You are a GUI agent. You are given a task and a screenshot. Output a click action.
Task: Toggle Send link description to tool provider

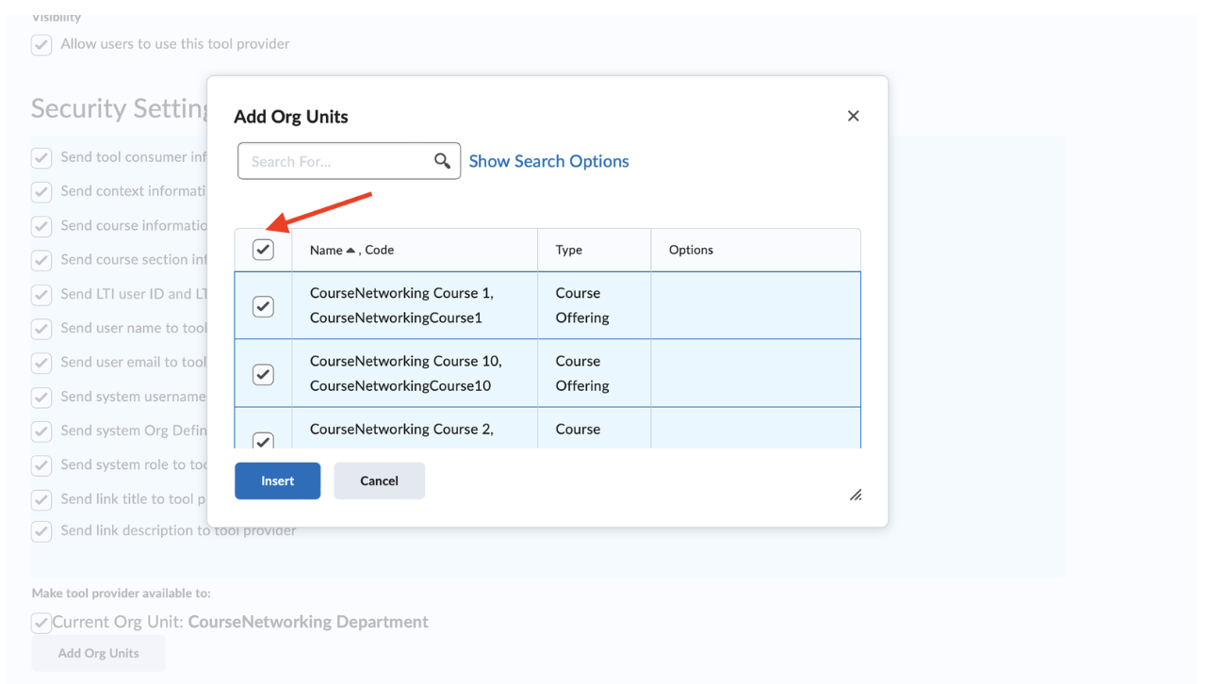(41, 531)
